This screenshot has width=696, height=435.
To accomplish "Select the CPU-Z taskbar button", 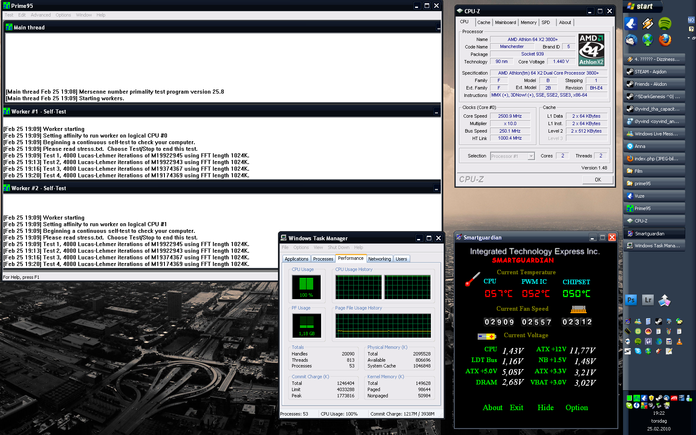I will (655, 221).
